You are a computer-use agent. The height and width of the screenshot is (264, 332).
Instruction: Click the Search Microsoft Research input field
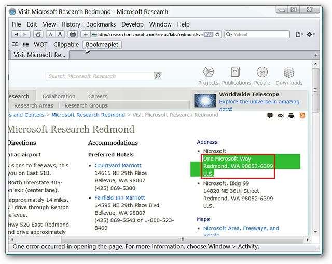100,76
